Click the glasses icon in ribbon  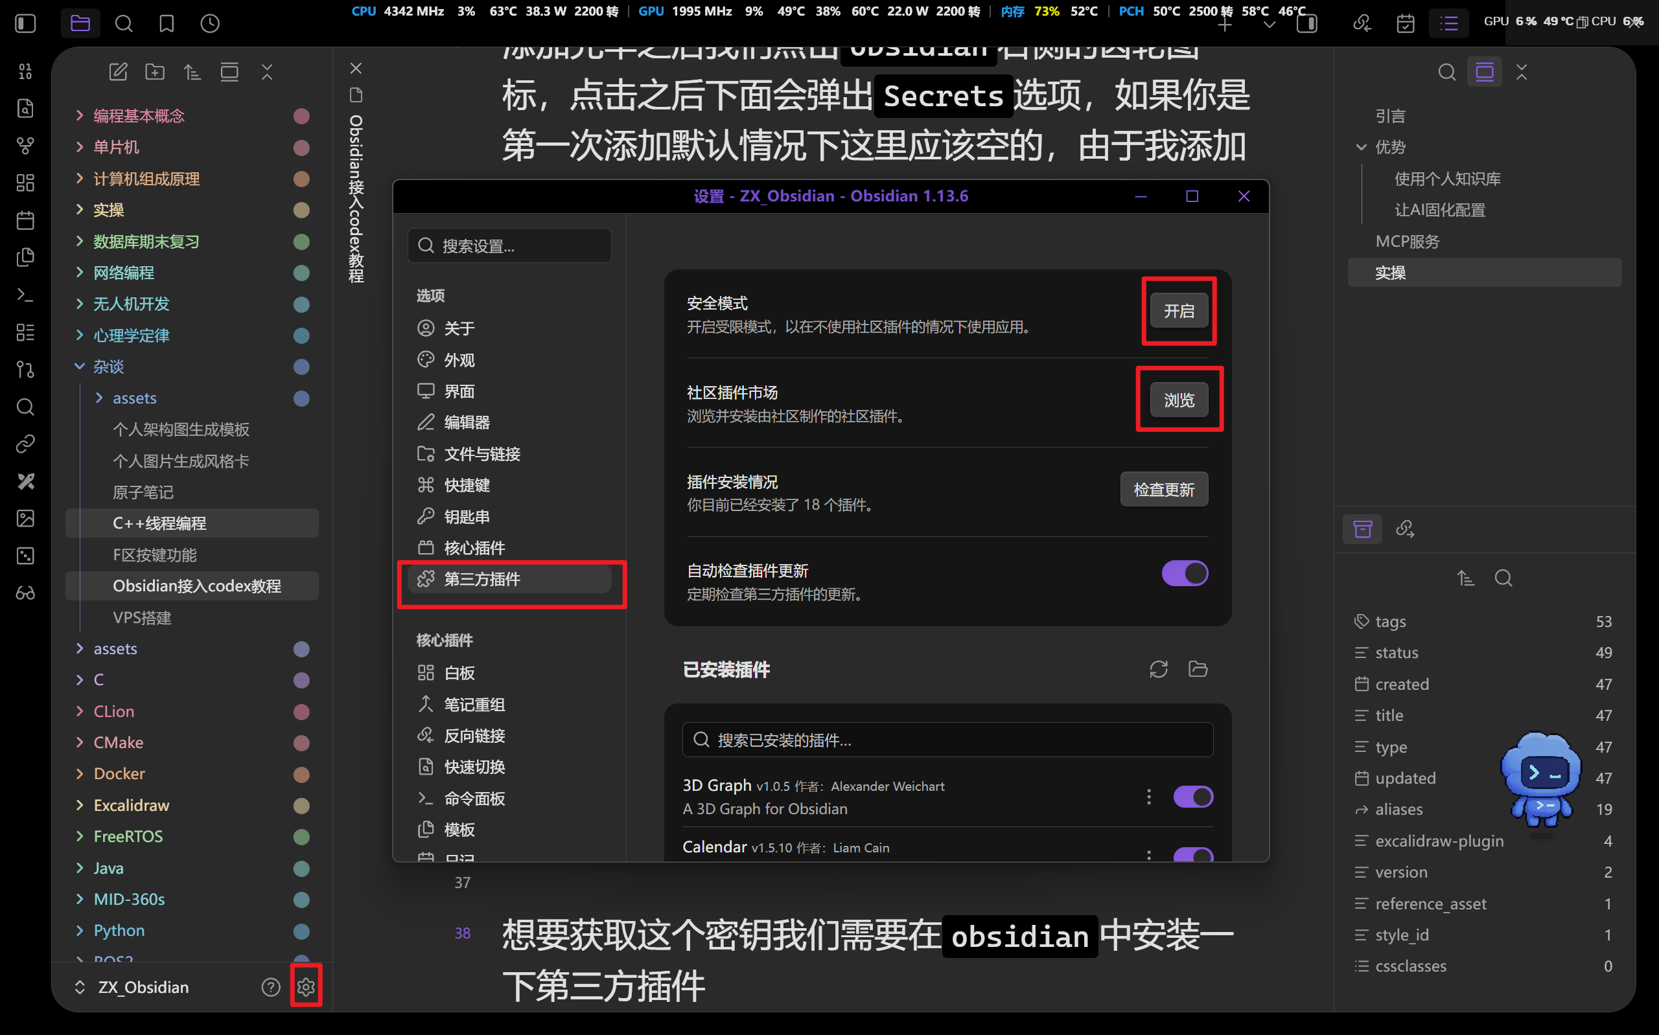pyautogui.click(x=25, y=593)
